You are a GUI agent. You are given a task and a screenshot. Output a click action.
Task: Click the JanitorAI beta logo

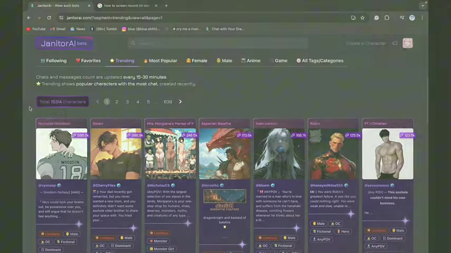(64, 43)
